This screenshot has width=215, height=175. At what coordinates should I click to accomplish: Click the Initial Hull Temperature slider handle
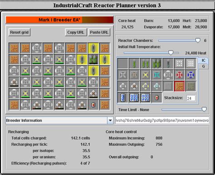tap(171, 53)
